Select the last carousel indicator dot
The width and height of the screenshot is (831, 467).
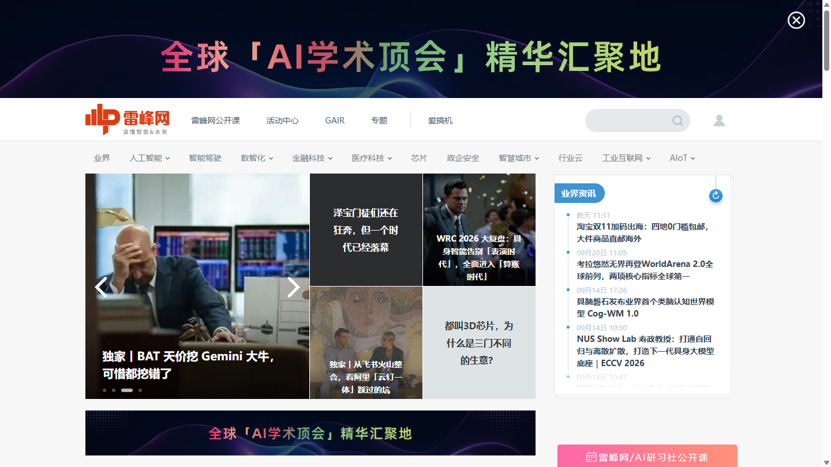click(140, 390)
